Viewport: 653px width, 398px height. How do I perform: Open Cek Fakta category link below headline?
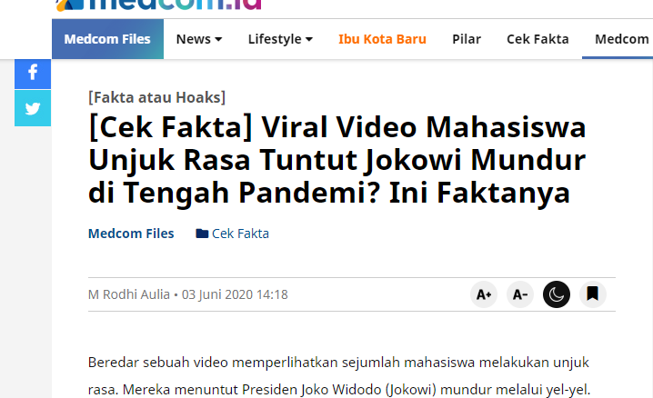point(240,234)
